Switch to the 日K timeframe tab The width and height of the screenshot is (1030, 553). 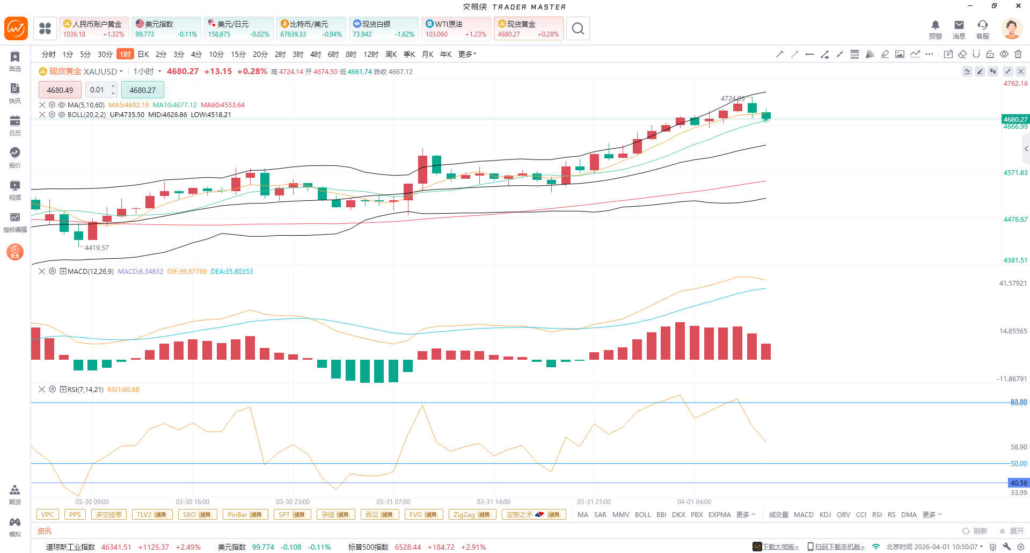click(x=143, y=54)
